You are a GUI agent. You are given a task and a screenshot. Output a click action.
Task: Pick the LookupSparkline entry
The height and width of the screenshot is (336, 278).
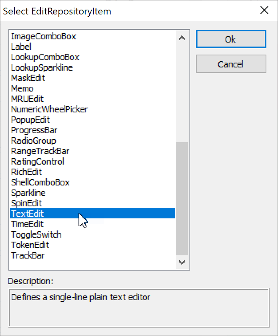(x=42, y=67)
